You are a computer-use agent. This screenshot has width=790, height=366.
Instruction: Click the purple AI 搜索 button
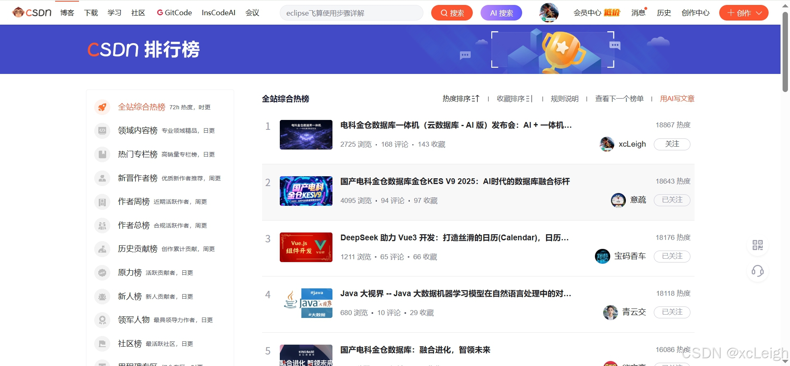tap(501, 13)
